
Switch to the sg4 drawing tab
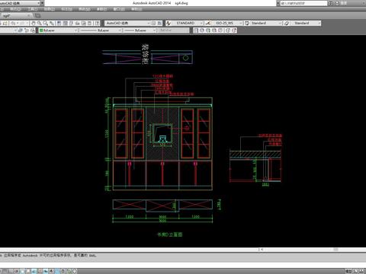pos(15,16)
